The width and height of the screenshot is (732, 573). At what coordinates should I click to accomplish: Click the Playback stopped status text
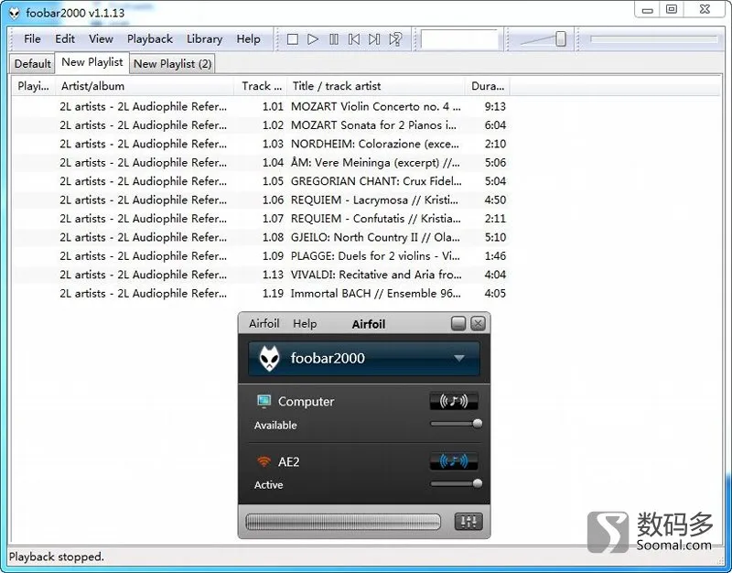pos(57,557)
